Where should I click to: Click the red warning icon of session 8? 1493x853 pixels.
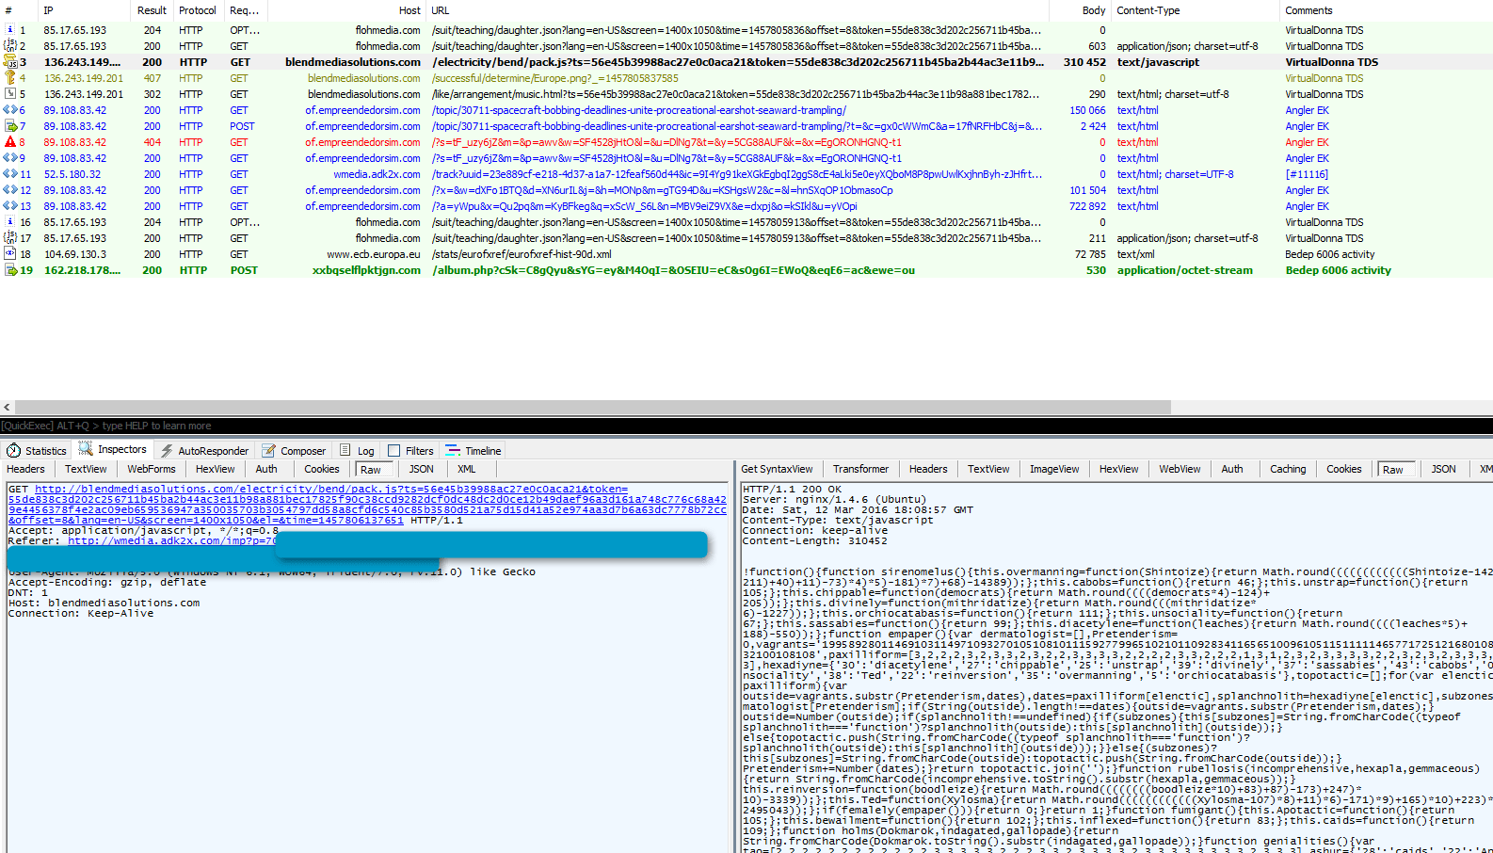10,142
